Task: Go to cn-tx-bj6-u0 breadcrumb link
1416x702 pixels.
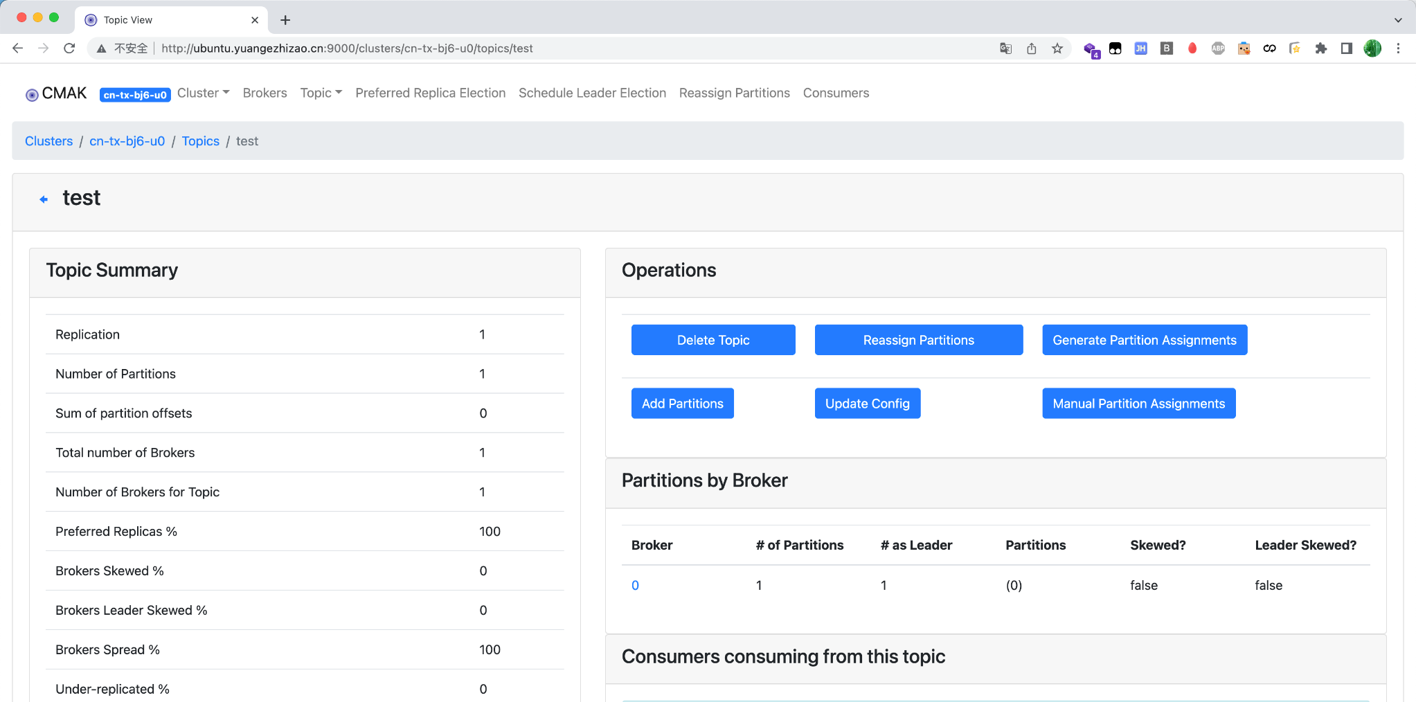Action: [127, 141]
